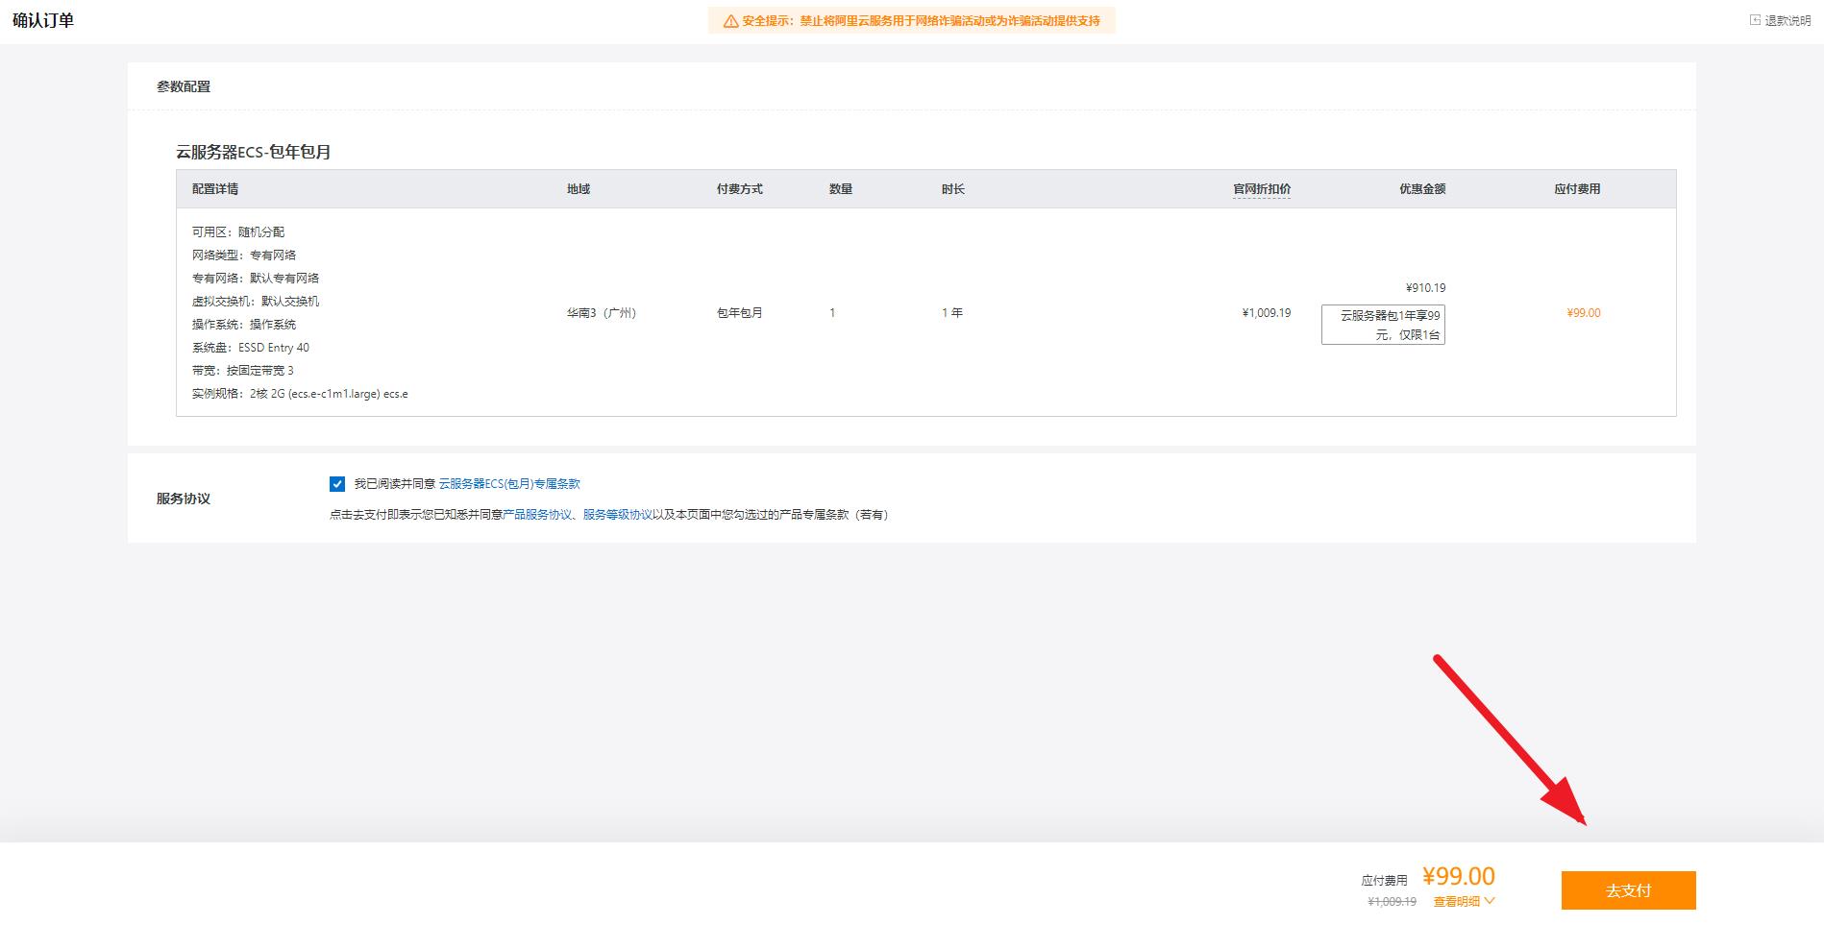Select the 安全提示 warning banner text
1824x925 pixels.
pos(921,21)
